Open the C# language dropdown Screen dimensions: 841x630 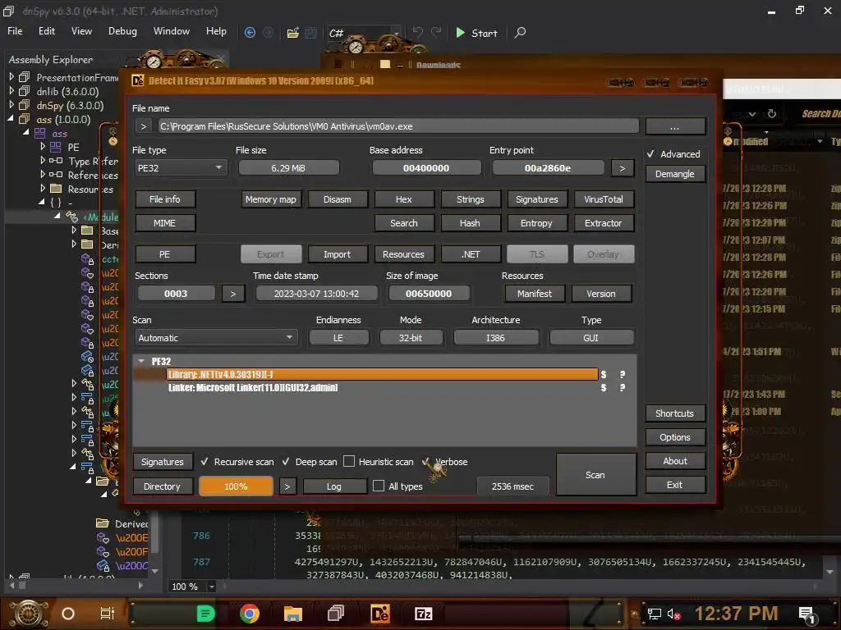[364, 33]
